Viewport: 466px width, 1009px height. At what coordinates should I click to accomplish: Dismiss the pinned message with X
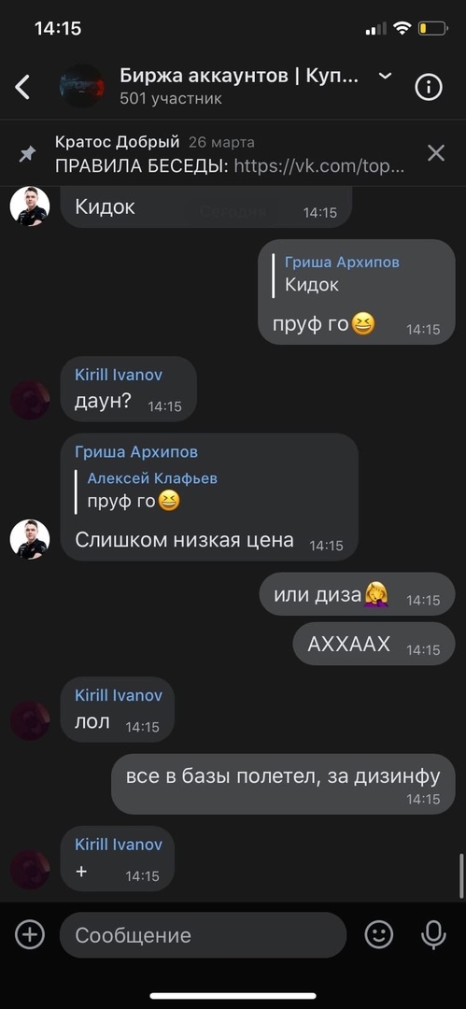[x=436, y=153]
